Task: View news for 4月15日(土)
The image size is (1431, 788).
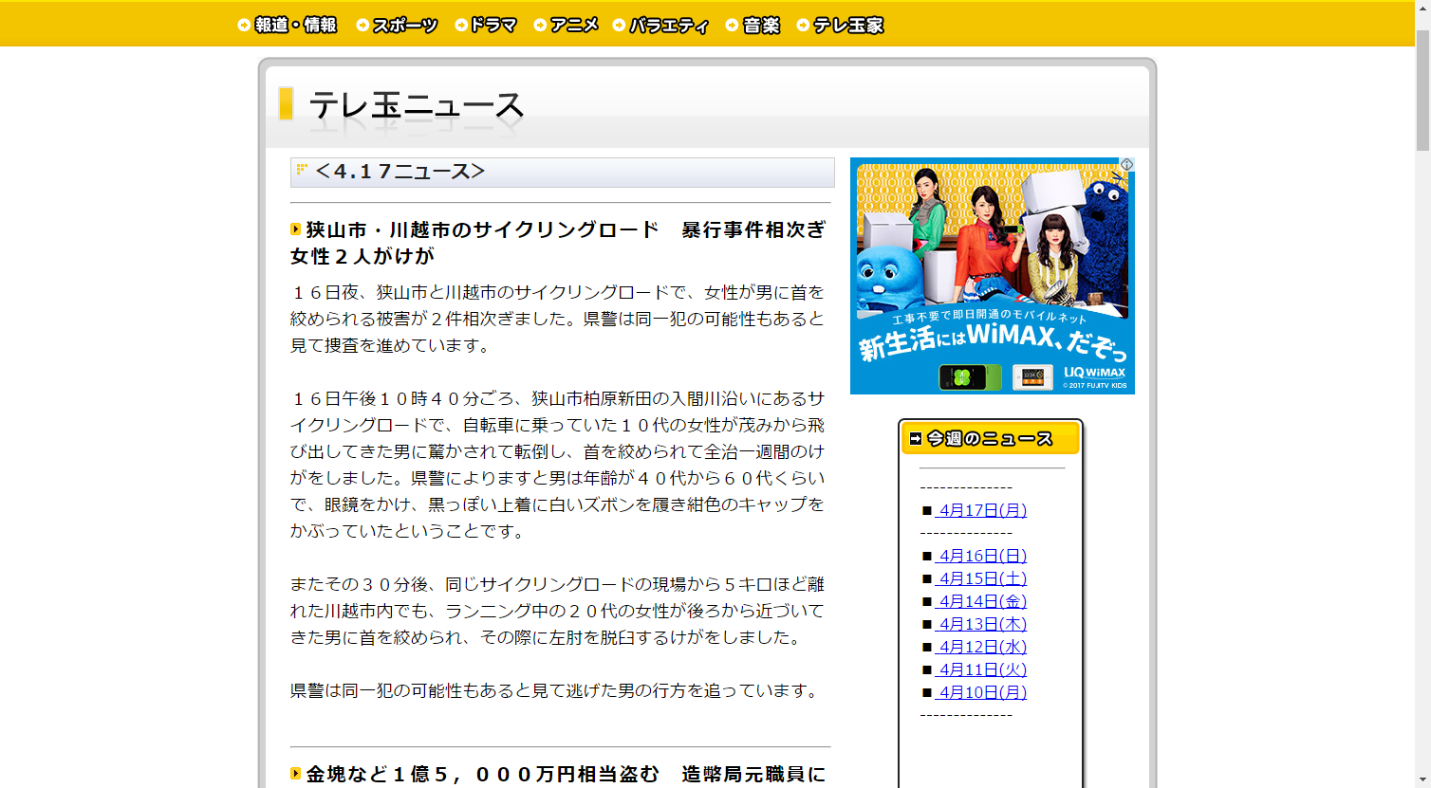Action: tap(982, 578)
